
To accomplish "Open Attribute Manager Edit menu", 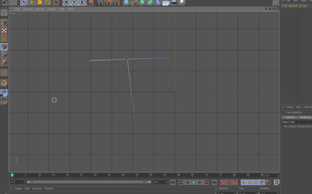I will (x=298, y=107).
